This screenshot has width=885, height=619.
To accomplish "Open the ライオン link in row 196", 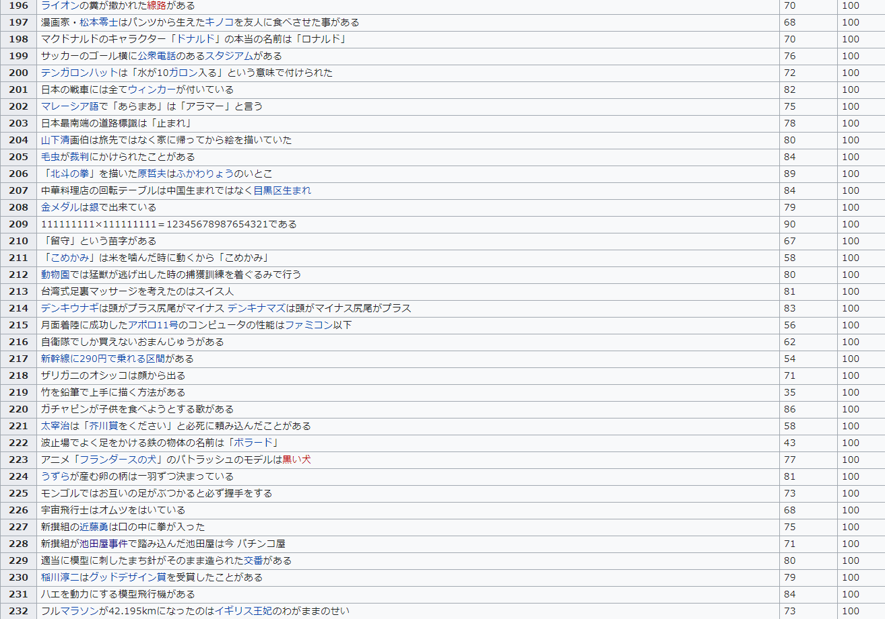I will pos(60,5).
